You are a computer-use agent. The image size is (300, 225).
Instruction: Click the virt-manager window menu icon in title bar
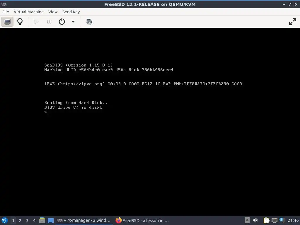[4, 4]
